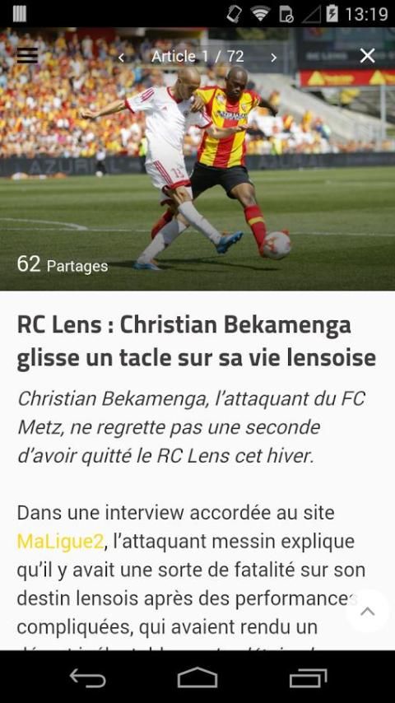395x703 pixels.
Task: Close the article with the X
Action: click(367, 56)
